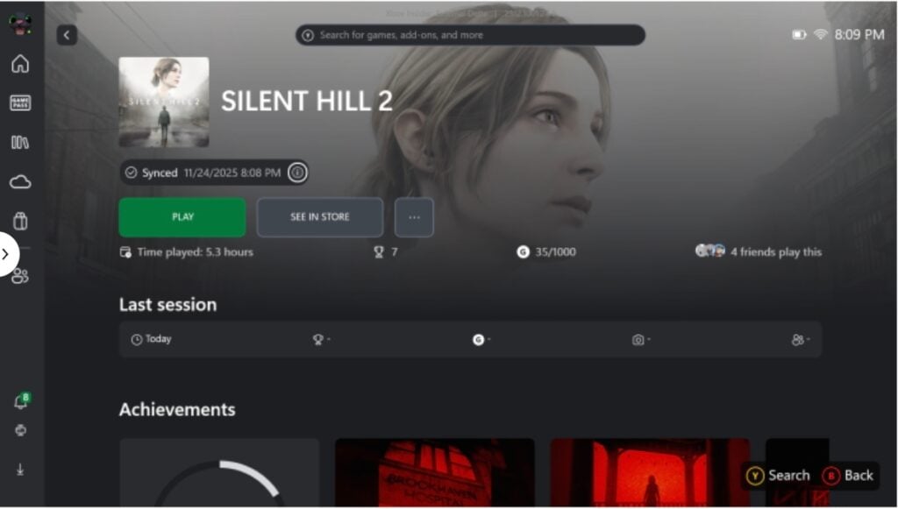Click the SEE IN STORE button

319,217
